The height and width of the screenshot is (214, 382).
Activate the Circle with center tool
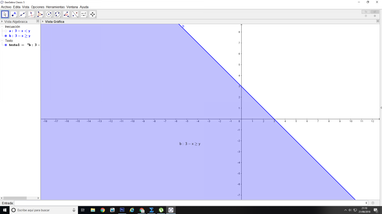pyautogui.click(x=49, y=14)
